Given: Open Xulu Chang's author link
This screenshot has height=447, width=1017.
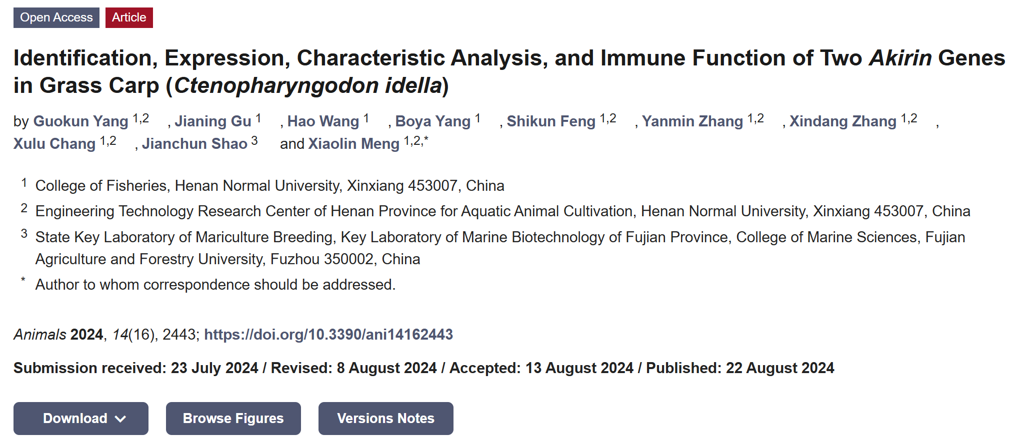Looking at the screenshot, I should pyautogui.click(x=54, y=144).
